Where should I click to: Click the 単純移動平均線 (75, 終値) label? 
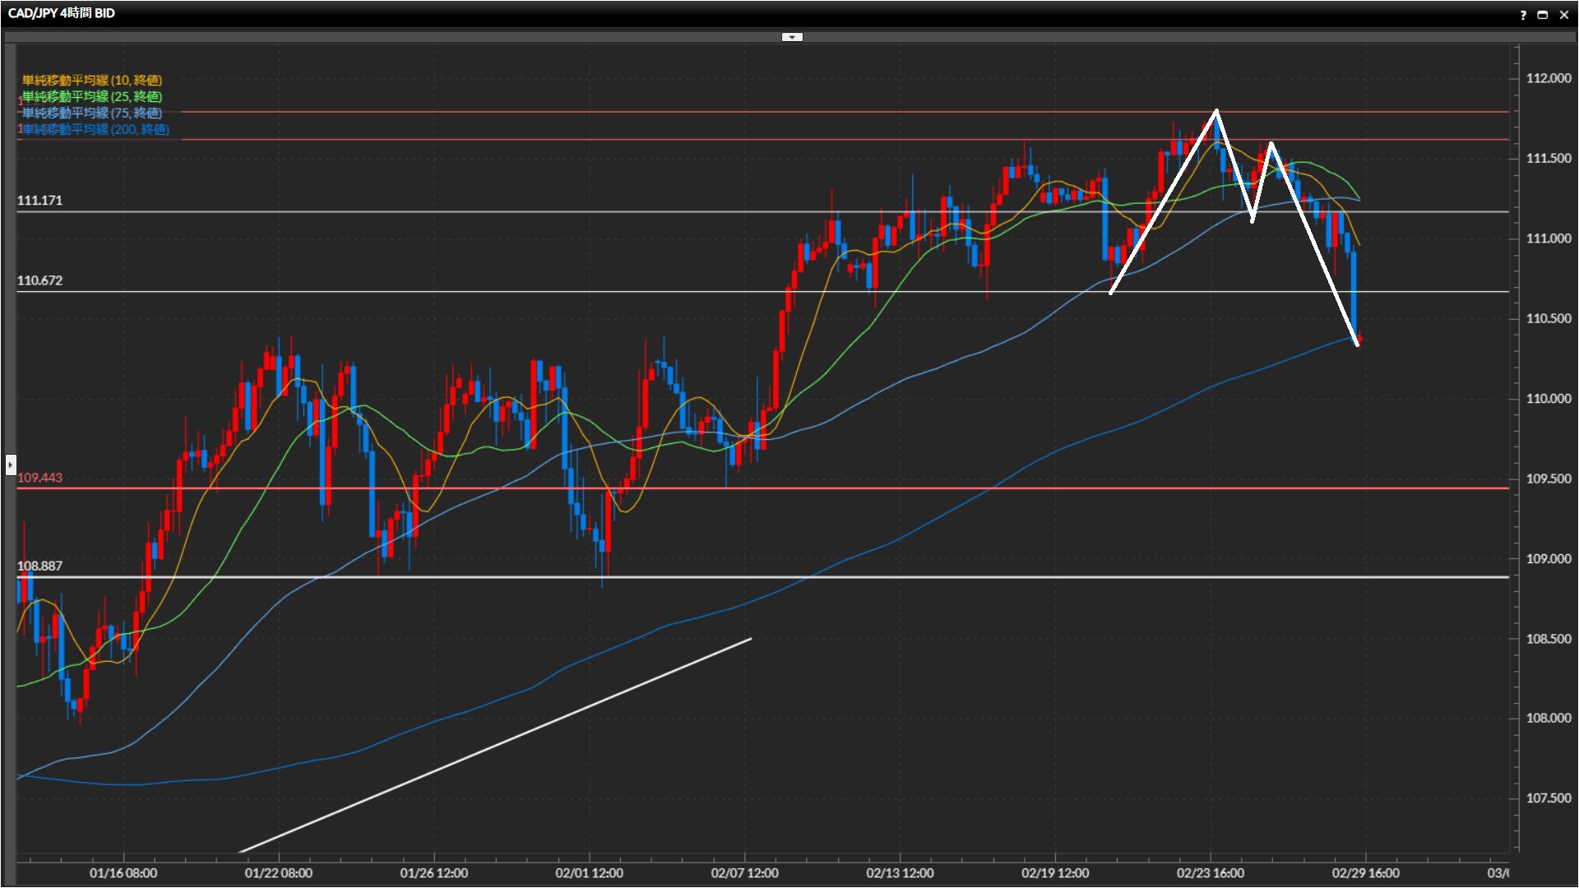pos(92,113)
